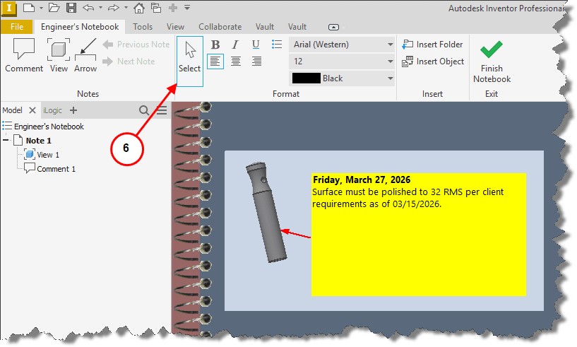Click Insert Object
This screenshot has height=347, width=577.
pos(433,61)
